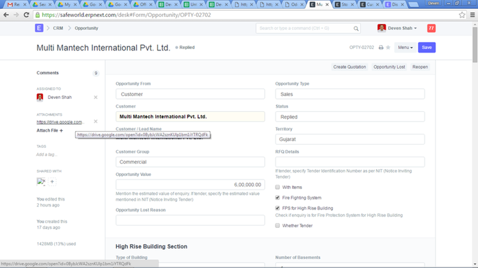Open the Status select showing Replied
The width and height of the screenshot is (478, 268).
click(x=349, y=117)
